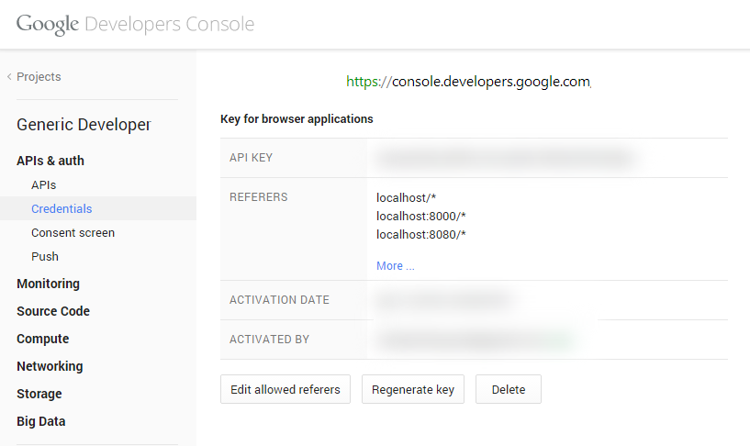This screenshot has height=446, width=750.
Task: Click the back chevron beside Projects
Action: 9,76
